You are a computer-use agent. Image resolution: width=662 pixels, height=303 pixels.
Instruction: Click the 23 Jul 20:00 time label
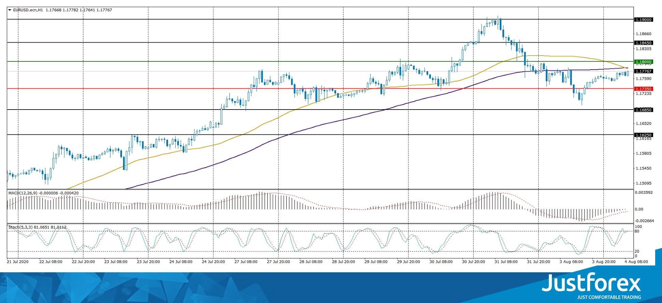148,262
